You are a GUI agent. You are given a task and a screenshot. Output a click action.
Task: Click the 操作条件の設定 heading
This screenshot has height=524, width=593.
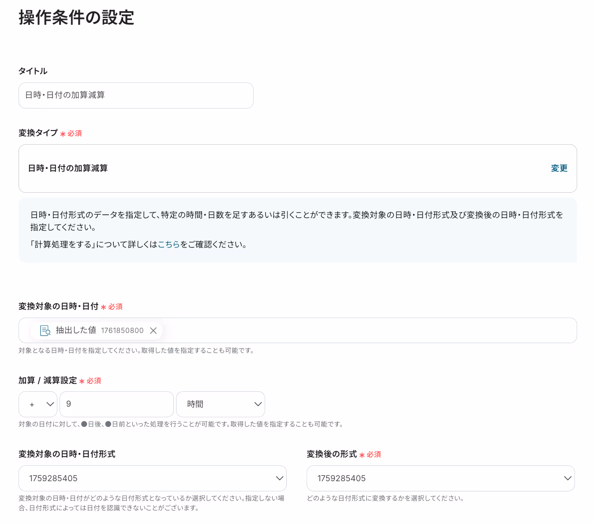click(76, 18)
